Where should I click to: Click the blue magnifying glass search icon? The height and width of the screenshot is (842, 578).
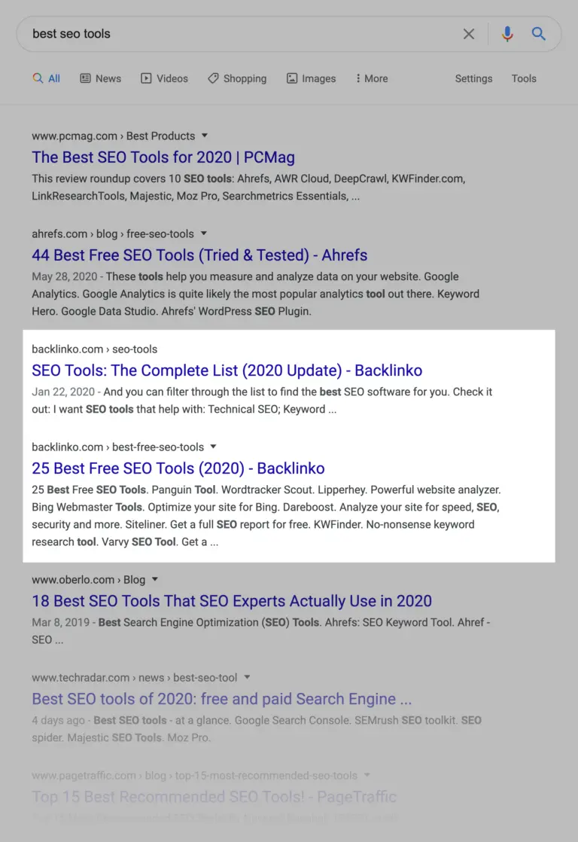tap(539, 34)
